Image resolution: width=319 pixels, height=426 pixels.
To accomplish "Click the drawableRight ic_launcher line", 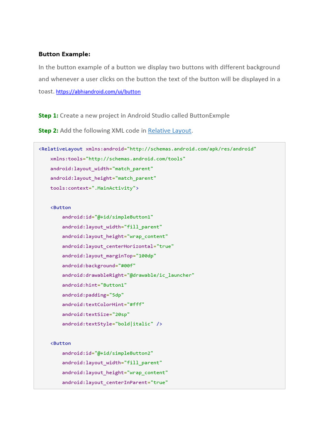I will [x=128, y=275].
